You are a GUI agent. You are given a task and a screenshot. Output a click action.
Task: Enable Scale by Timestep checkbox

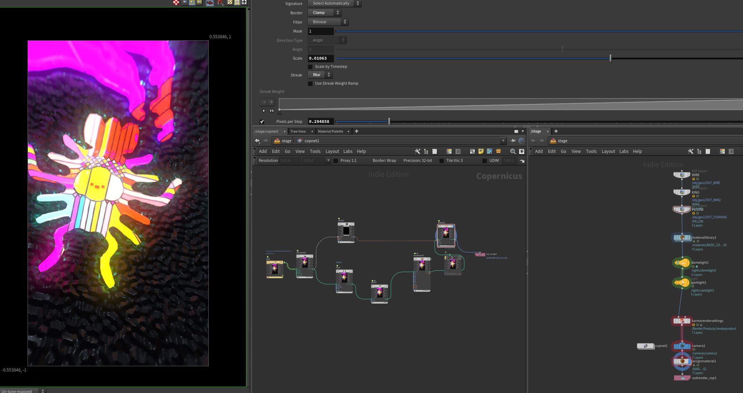pos(310,67)
